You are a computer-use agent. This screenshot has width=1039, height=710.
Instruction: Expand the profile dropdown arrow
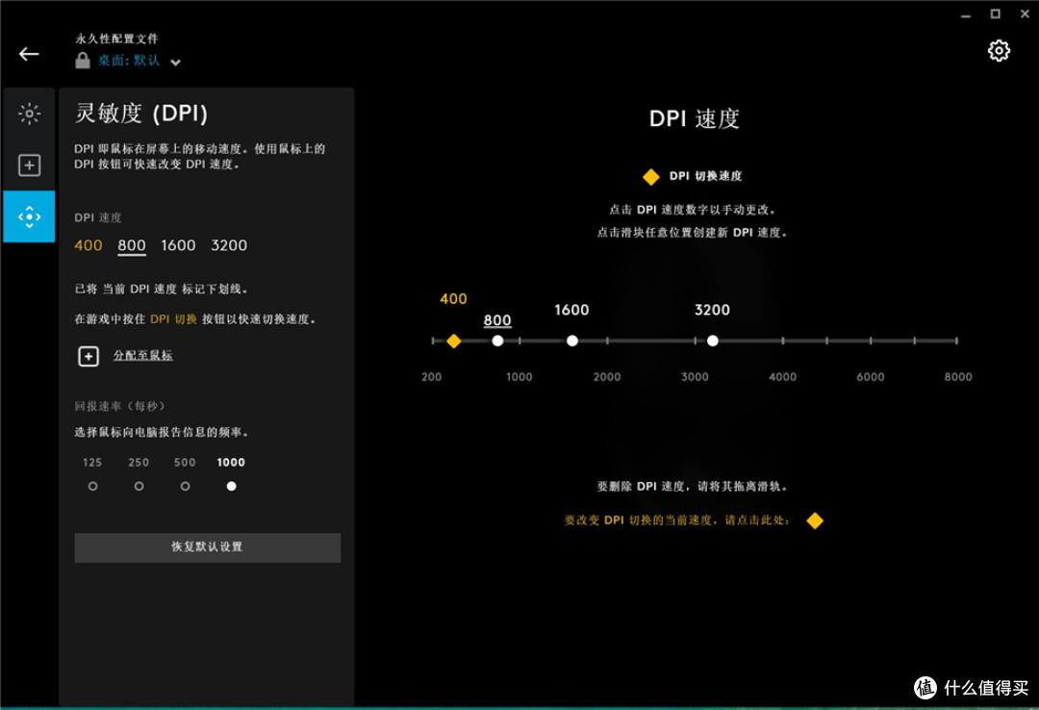click(176, 63)
